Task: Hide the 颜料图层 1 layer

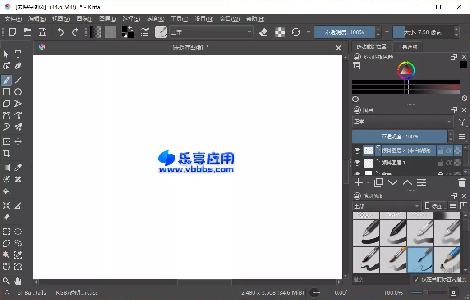Action: click(x=356, y=162)
